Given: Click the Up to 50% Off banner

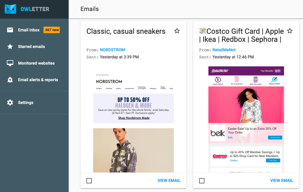Looking at the screenshot, I should 133,108.
